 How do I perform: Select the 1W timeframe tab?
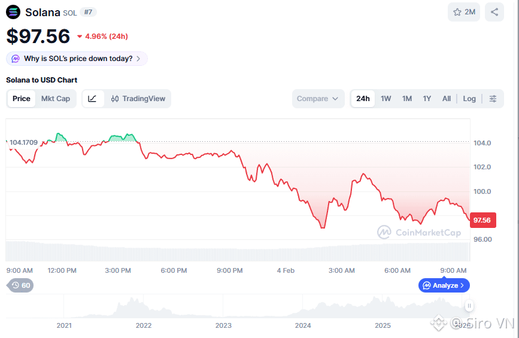(x=386, y=99)
